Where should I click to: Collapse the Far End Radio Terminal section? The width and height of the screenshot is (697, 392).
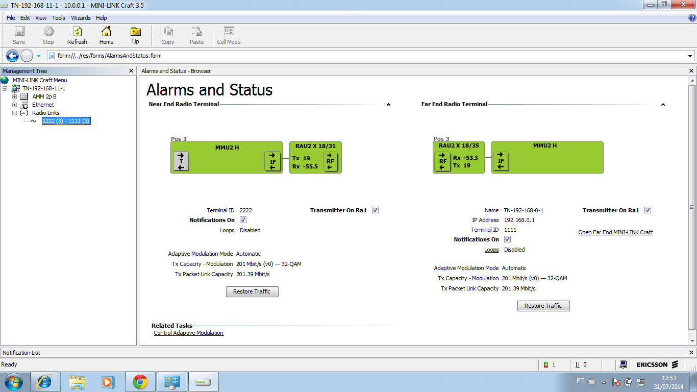tap(663, 104)
